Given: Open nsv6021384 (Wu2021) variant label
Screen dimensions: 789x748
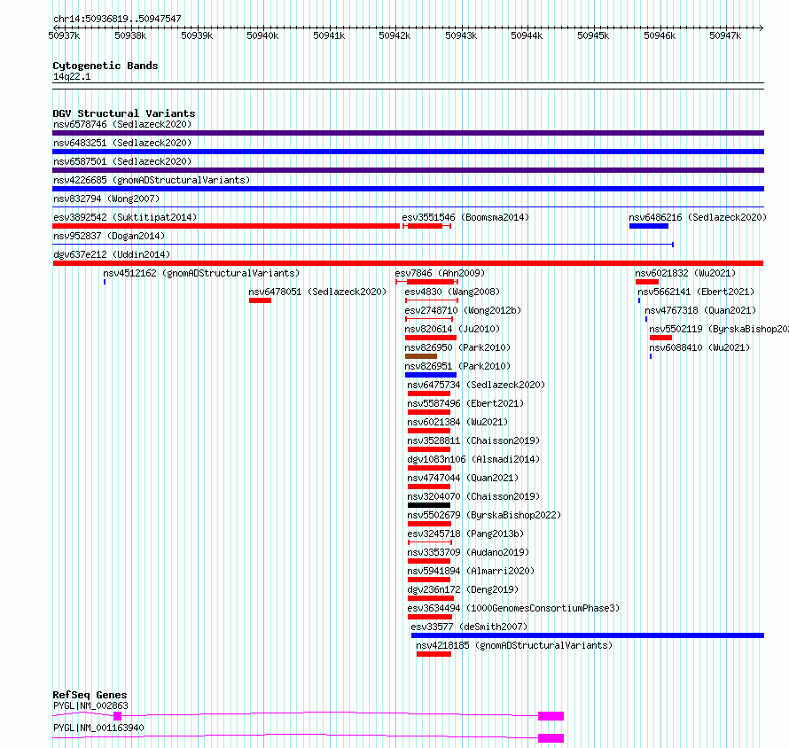Looking at the screenshot, I should (457, 422).
